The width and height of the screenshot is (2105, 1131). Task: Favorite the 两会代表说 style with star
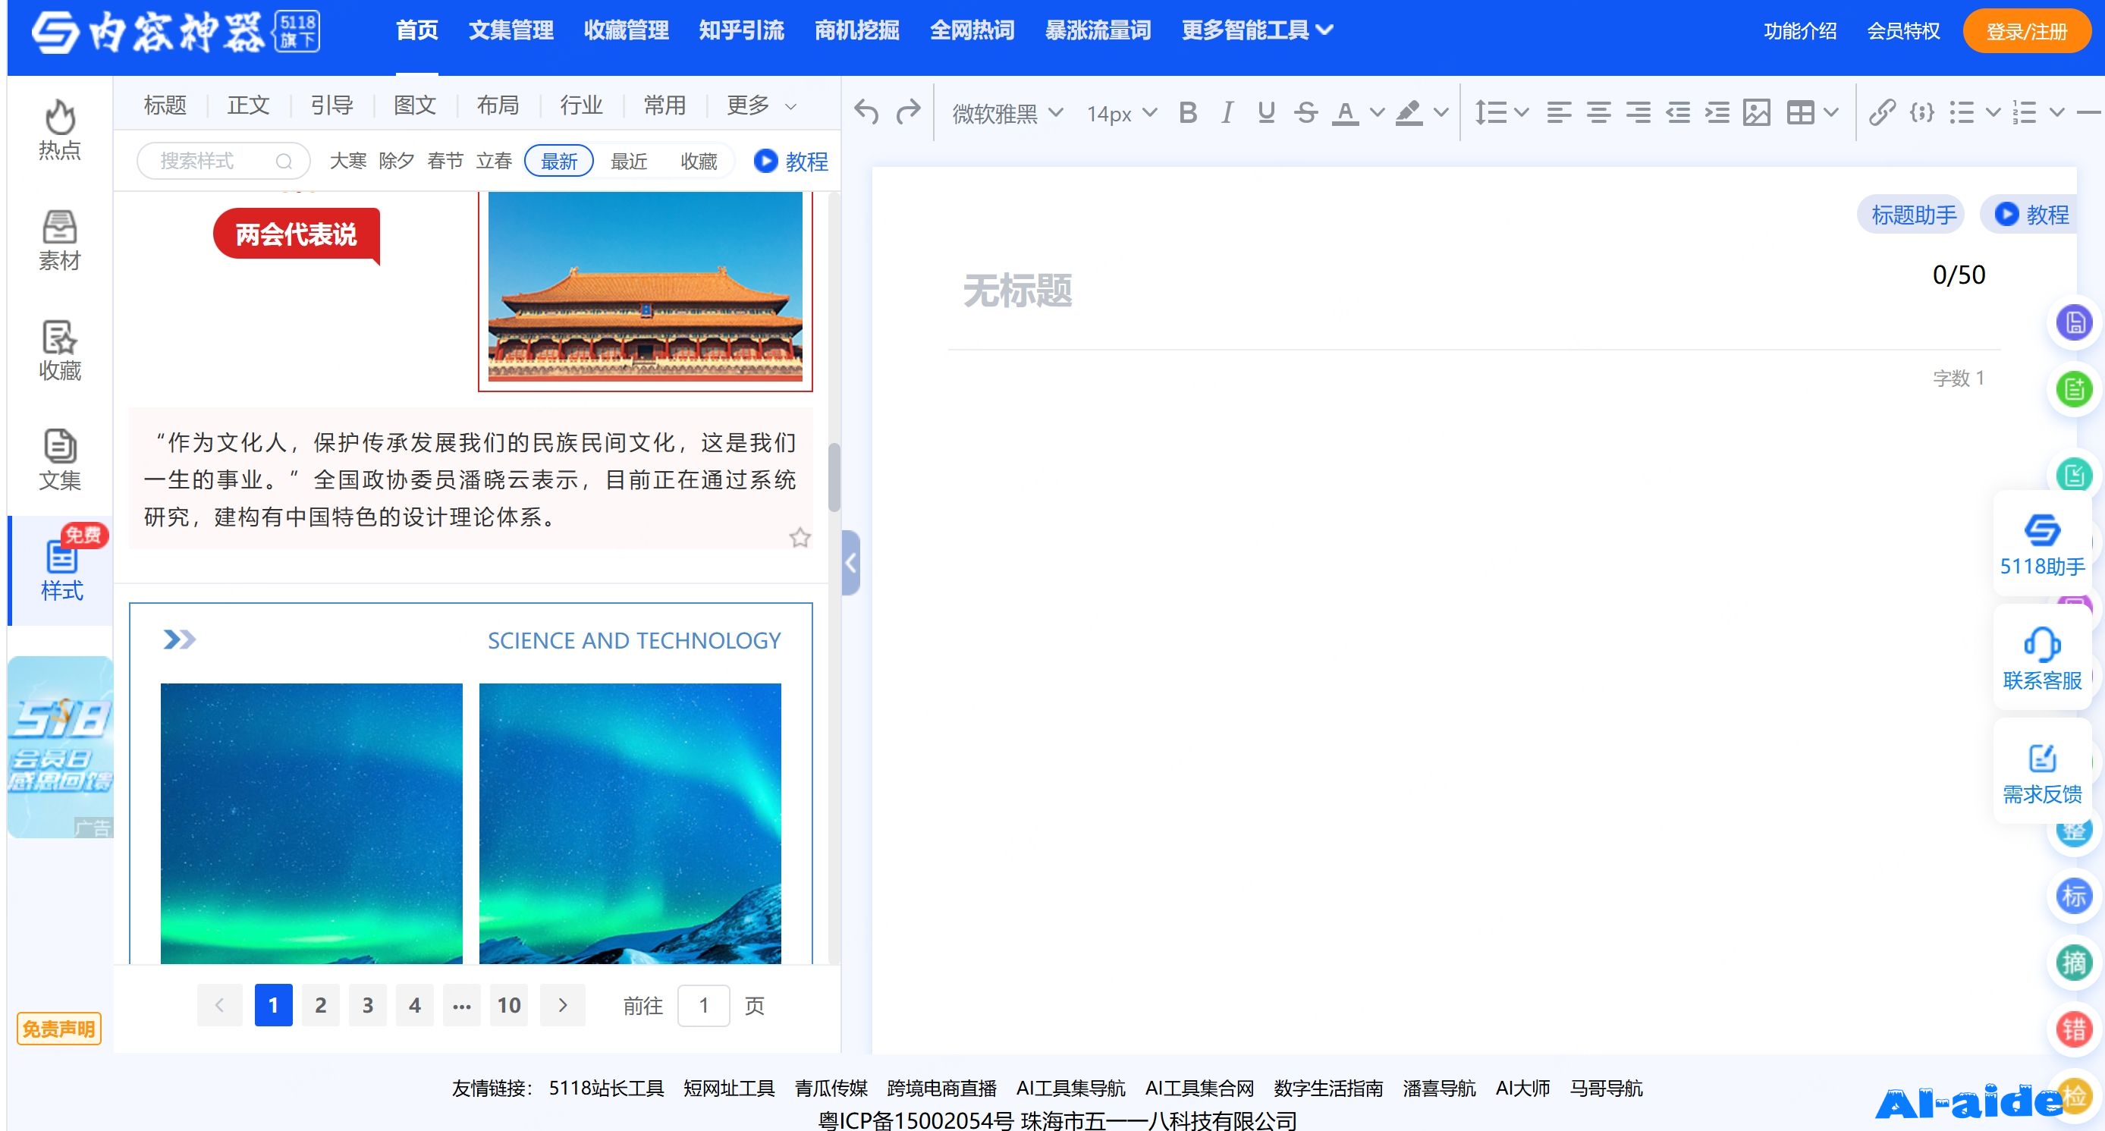click(x=800, y=537)
